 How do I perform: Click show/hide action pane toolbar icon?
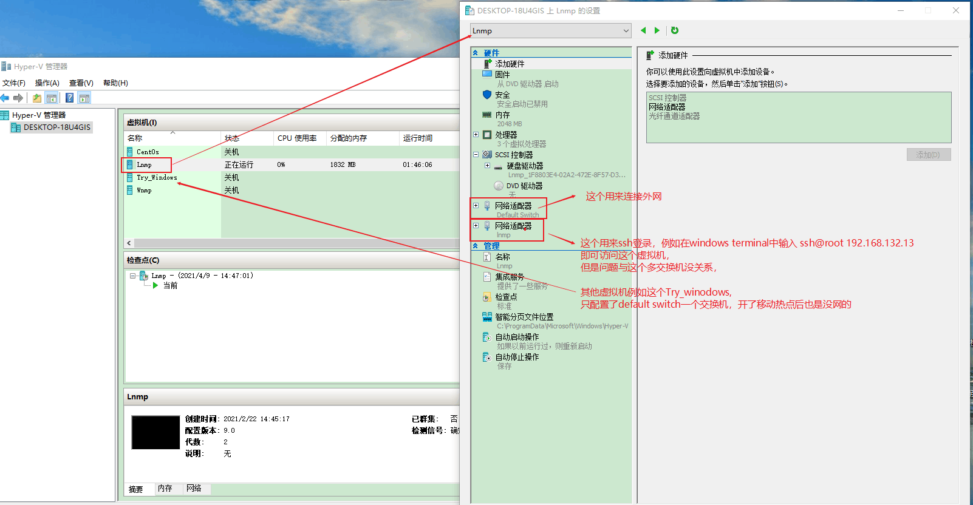84,98
